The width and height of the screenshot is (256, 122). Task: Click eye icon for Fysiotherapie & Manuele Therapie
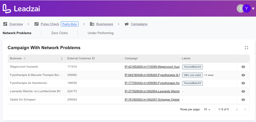[243, 75]
